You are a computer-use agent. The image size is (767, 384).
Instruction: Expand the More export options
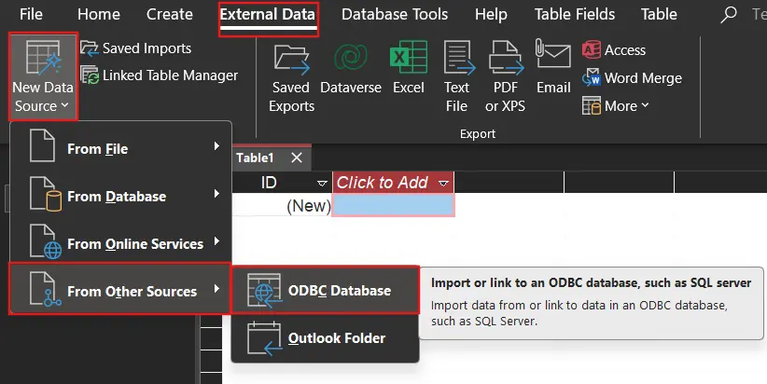616,106
